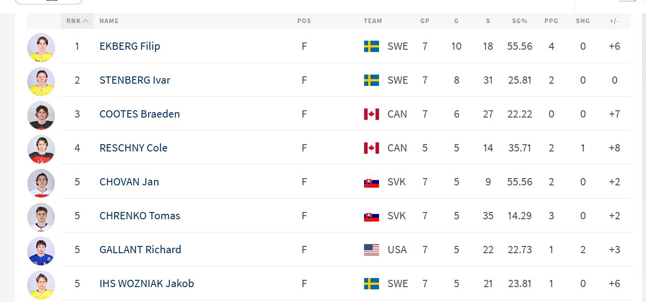Click Ekberg Filip's player photo
This screenshot has height=302, width=646.
[41, 47]
